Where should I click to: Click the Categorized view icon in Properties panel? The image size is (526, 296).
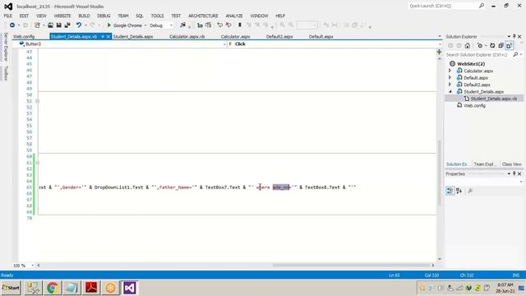(450, 191)
